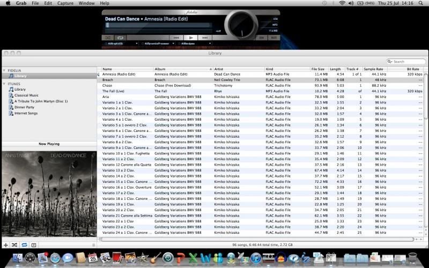Sort by the File Size column header
The image size is (429, 268).
coord(319,69)
